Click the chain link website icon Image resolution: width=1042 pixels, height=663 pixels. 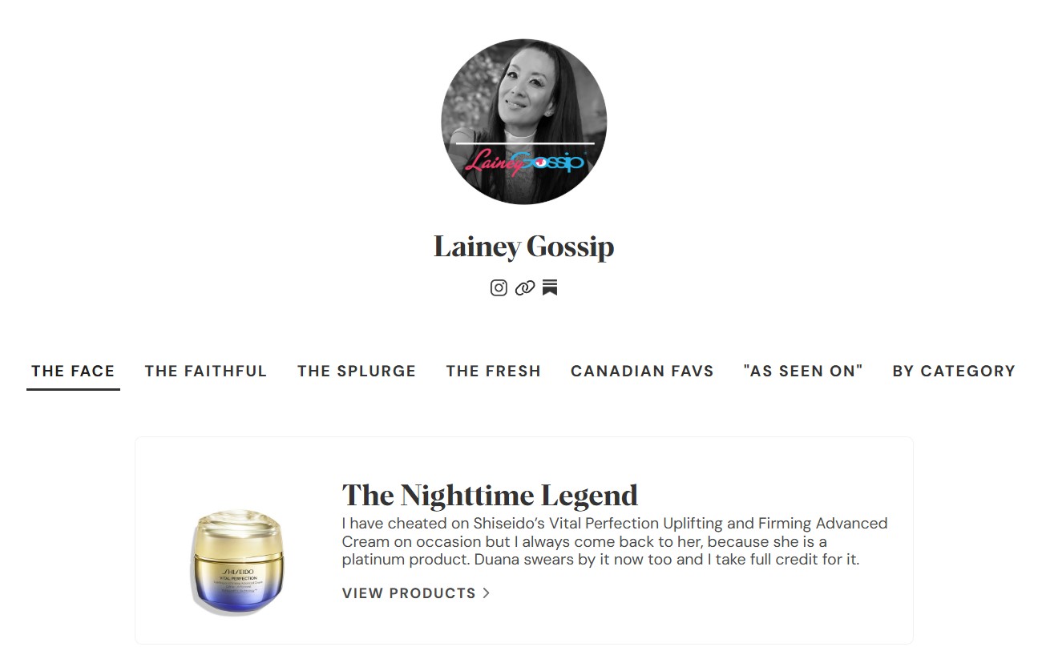point(525,287)
